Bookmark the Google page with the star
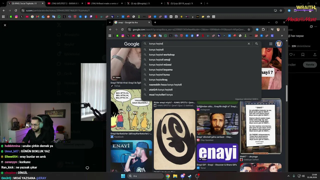320x180 pixels. pos(249,29)
